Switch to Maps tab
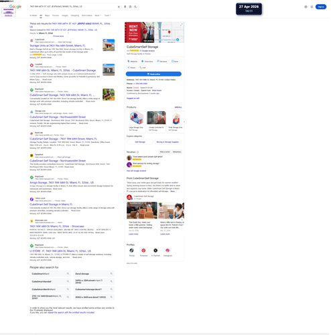The width and height of the screenshot is (331, 335). (x=48, y=15)
